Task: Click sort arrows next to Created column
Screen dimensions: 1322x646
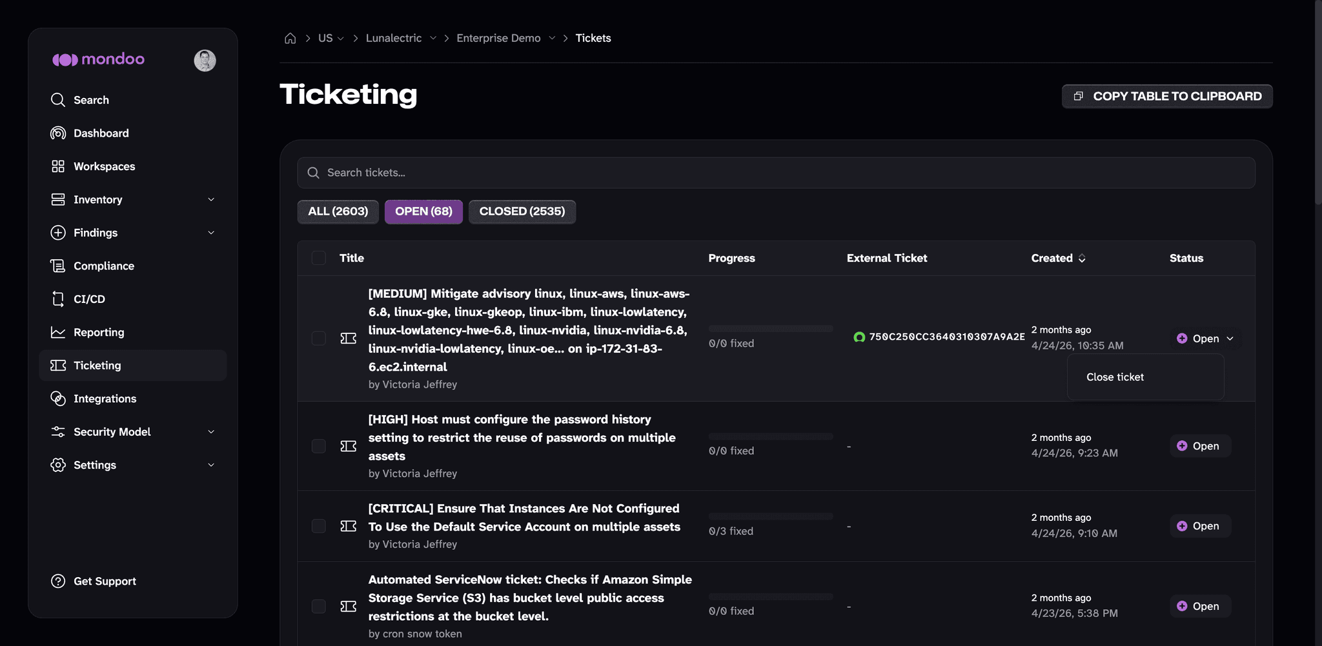Action: [x=1082, y=259]
